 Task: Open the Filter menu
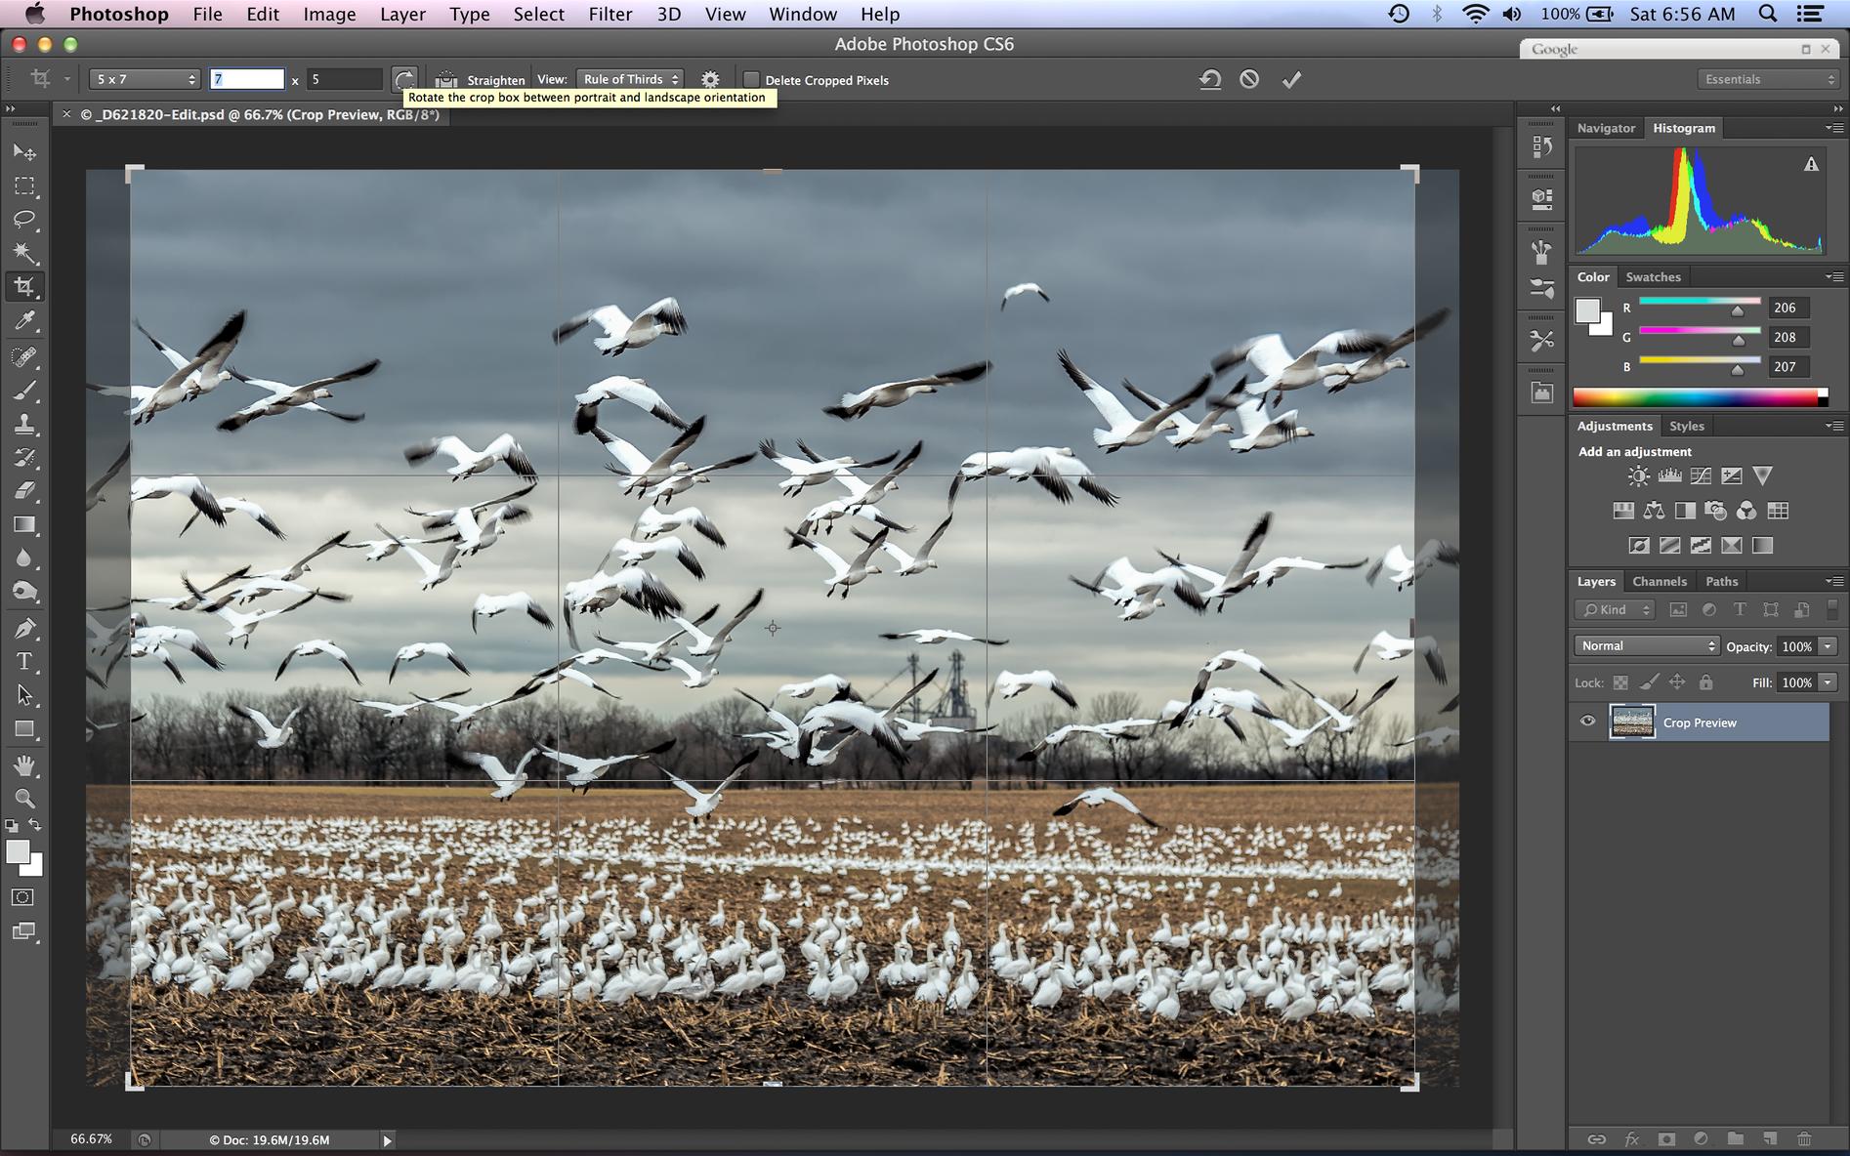click(x=610, y=14)
